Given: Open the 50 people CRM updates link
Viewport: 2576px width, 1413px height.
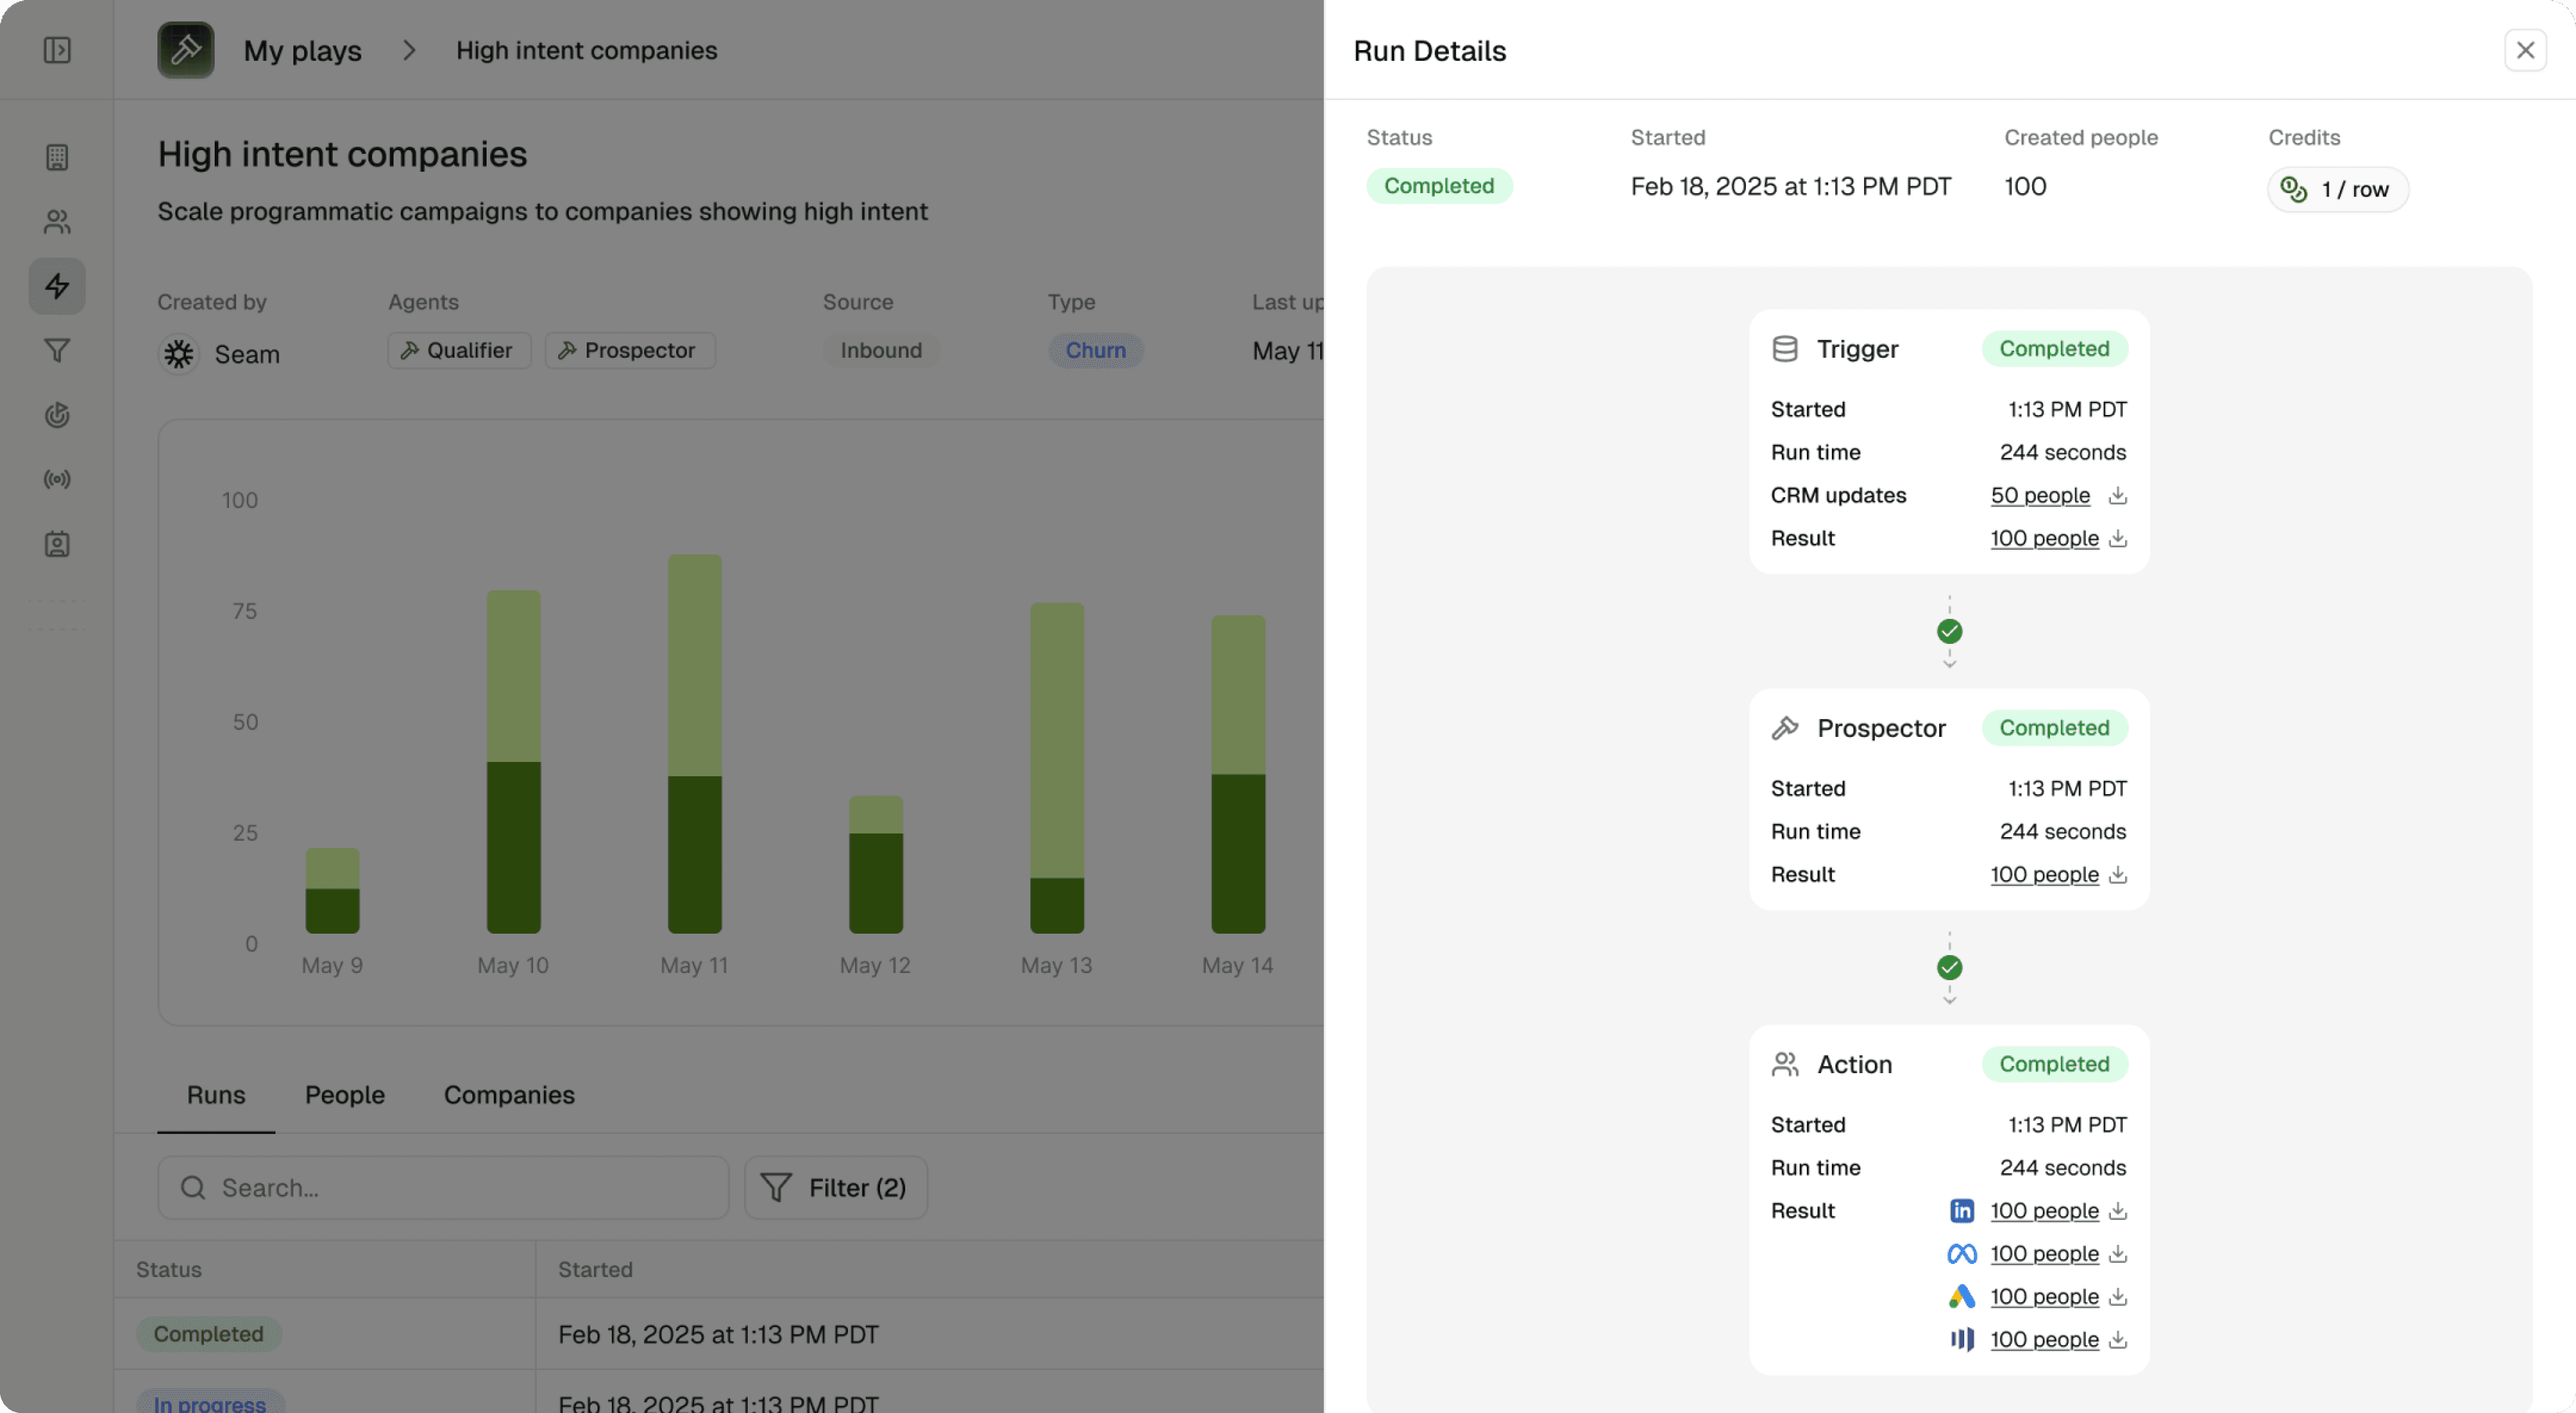Looking at the screenshot, I should tap(2039, 495).
